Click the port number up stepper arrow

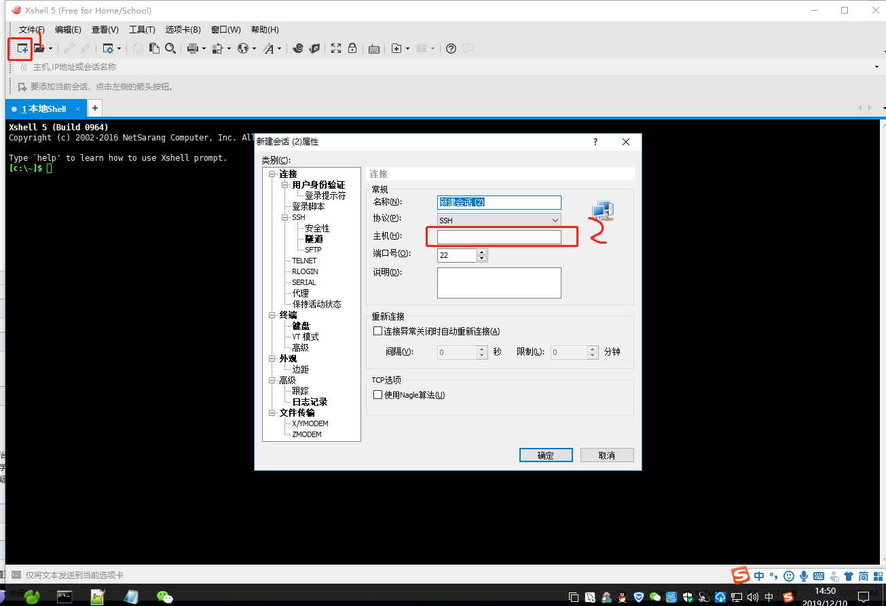pyautogui.click(x=482, y=252)
